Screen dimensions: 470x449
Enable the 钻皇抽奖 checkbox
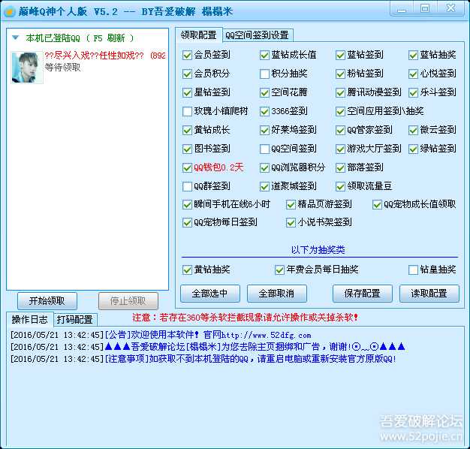coord(413,270)
